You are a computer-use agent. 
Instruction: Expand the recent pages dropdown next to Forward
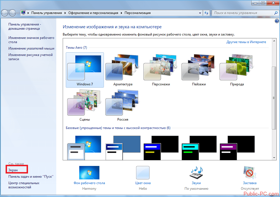pyautogui.click(x=18, y=13)
